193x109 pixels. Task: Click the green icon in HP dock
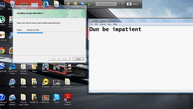pos(89,4)
